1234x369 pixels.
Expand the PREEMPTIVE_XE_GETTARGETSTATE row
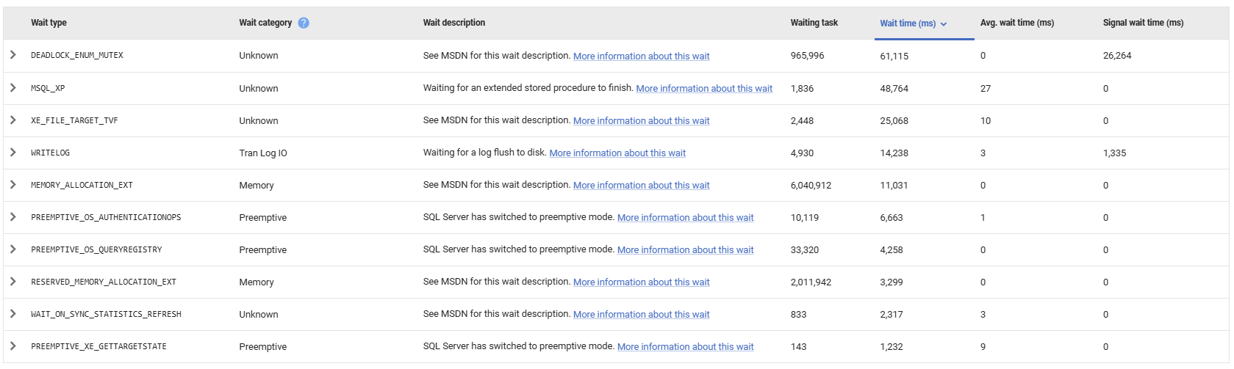click(13, 346)
